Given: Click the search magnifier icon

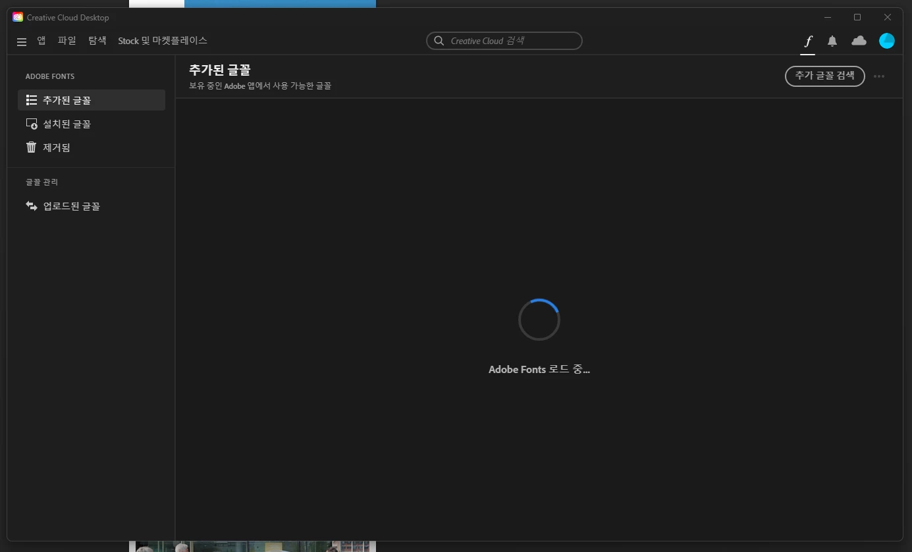Looking at the screenshot, I should tap(439, 41).
